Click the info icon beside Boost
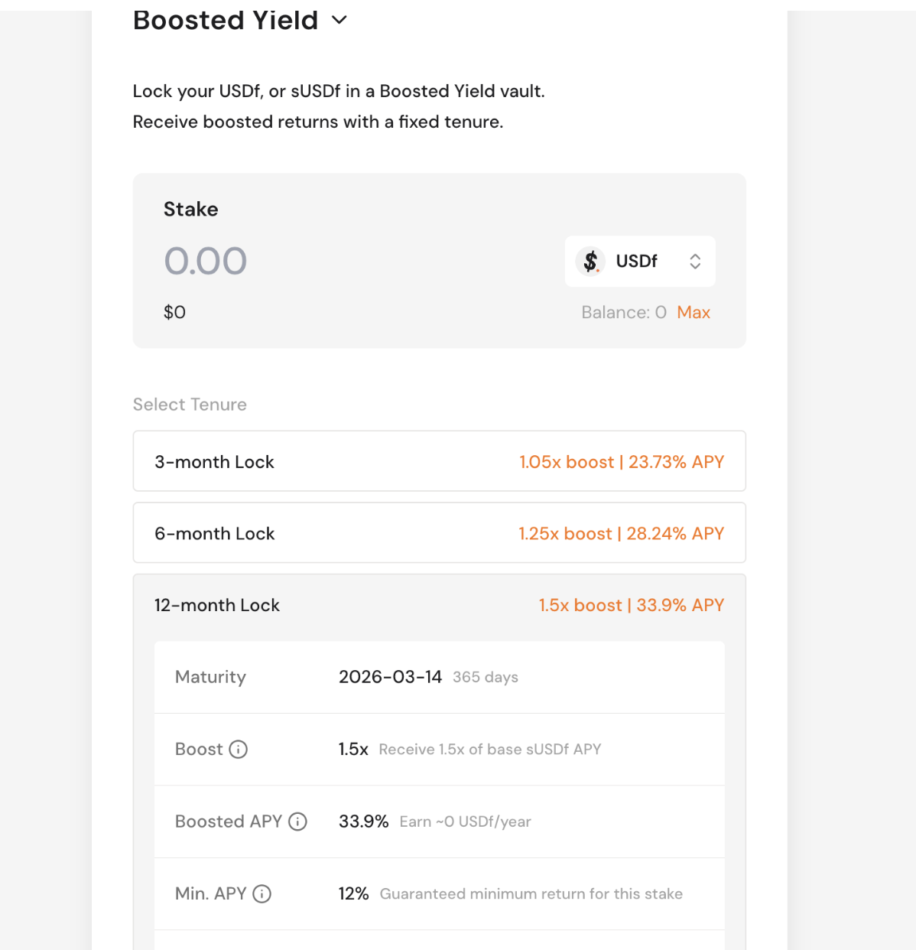916x950 pixels. point(239,750)
